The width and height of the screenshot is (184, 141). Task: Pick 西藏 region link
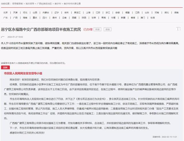tap(74, 18)
